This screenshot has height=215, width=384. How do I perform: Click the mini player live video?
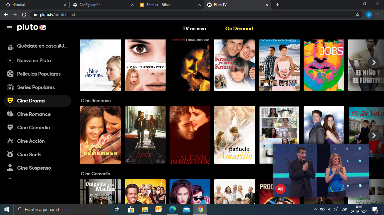[x=321, y=170]
